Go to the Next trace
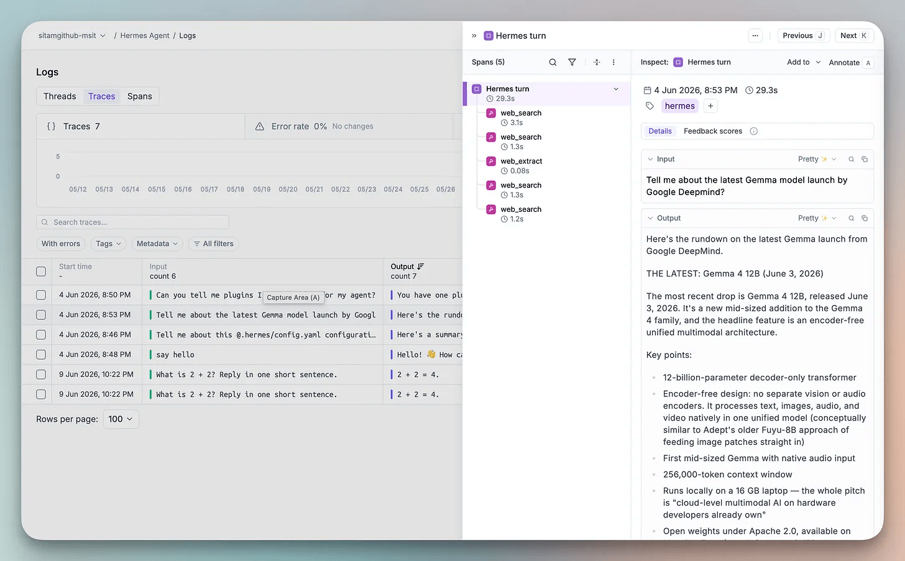 [854, 36]
